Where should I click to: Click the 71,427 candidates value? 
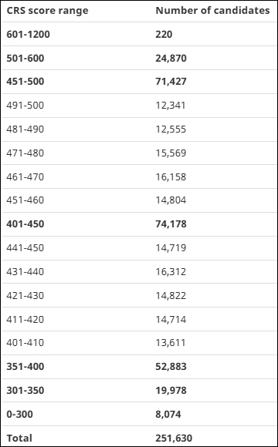tap(171, 82)
